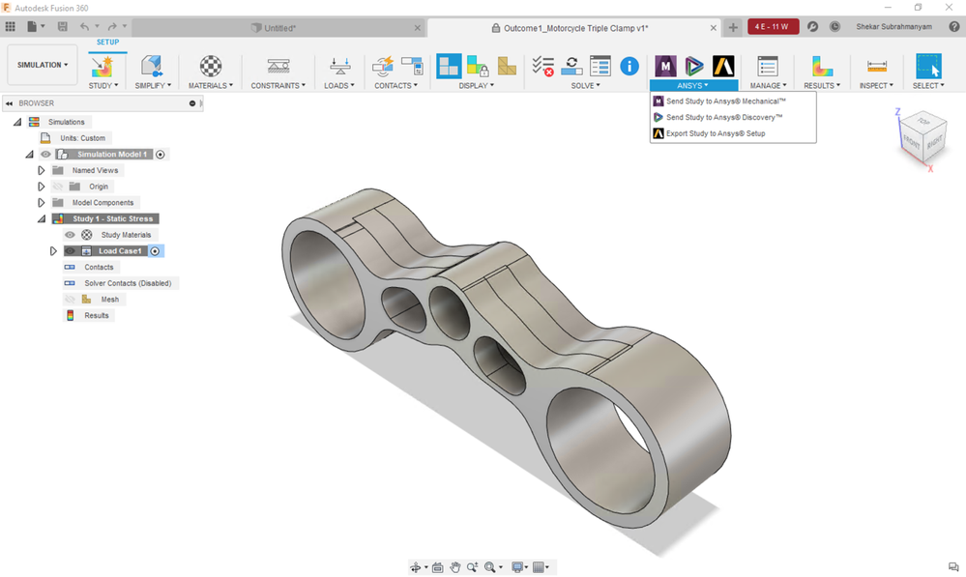Close the Outcome1_Motorcycle Triple Clamp tab
The width and height of the screenshot is (966, 577).
[714, 28]
